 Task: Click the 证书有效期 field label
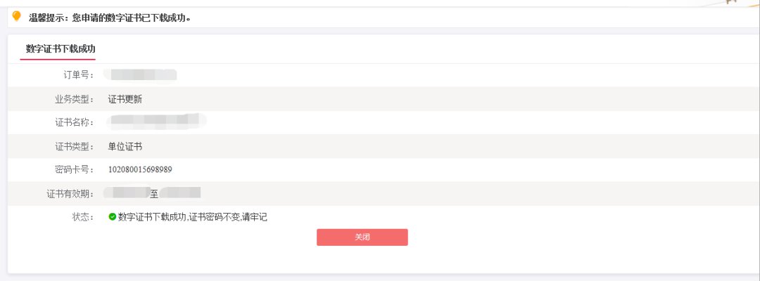pos(70,193)
